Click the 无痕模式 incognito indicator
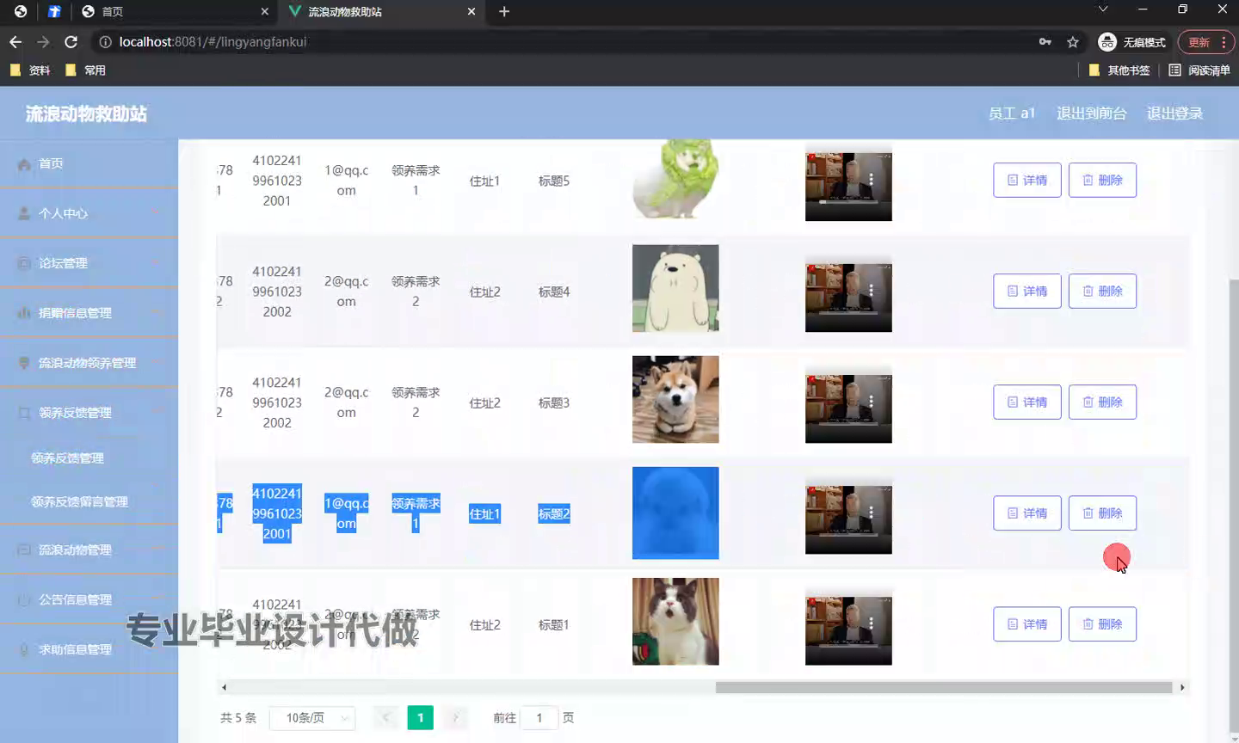1239x743 pixels. click(x=1132, y=41)
